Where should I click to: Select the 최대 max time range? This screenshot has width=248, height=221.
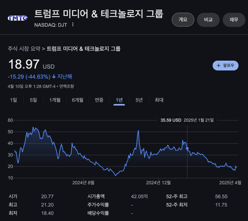point(159,100)
